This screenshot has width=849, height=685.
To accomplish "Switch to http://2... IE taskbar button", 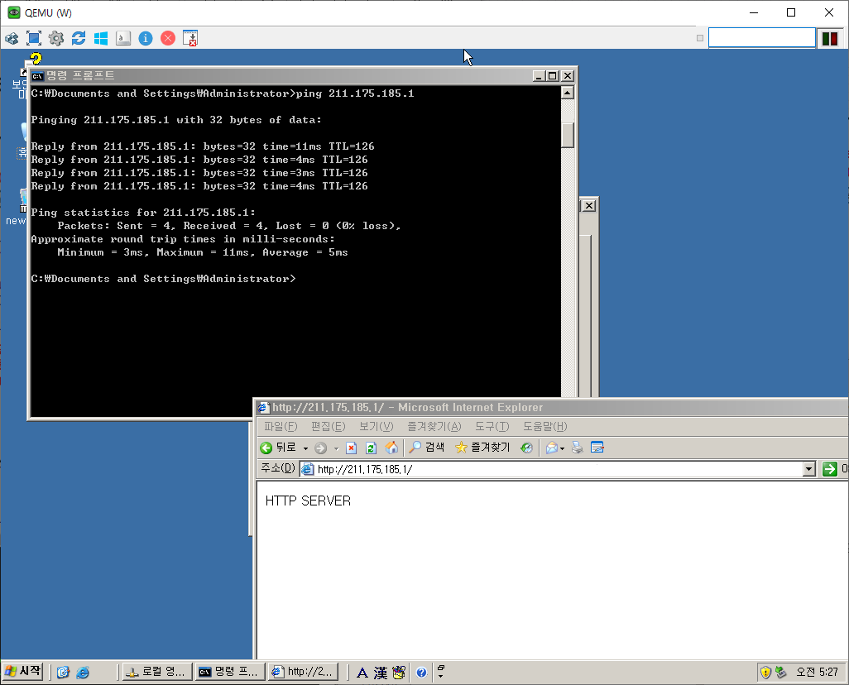I will [x=303, y=672].
